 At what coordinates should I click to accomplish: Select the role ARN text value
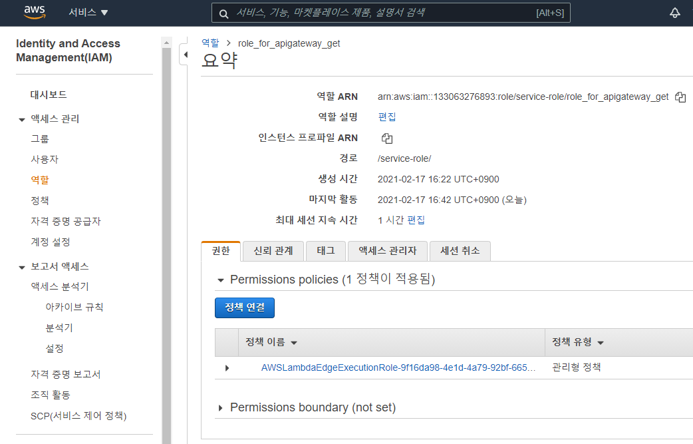(x=523, y=97)
